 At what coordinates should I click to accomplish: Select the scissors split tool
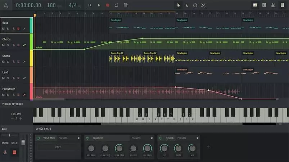pyautogui.click(x=203, y=5)
